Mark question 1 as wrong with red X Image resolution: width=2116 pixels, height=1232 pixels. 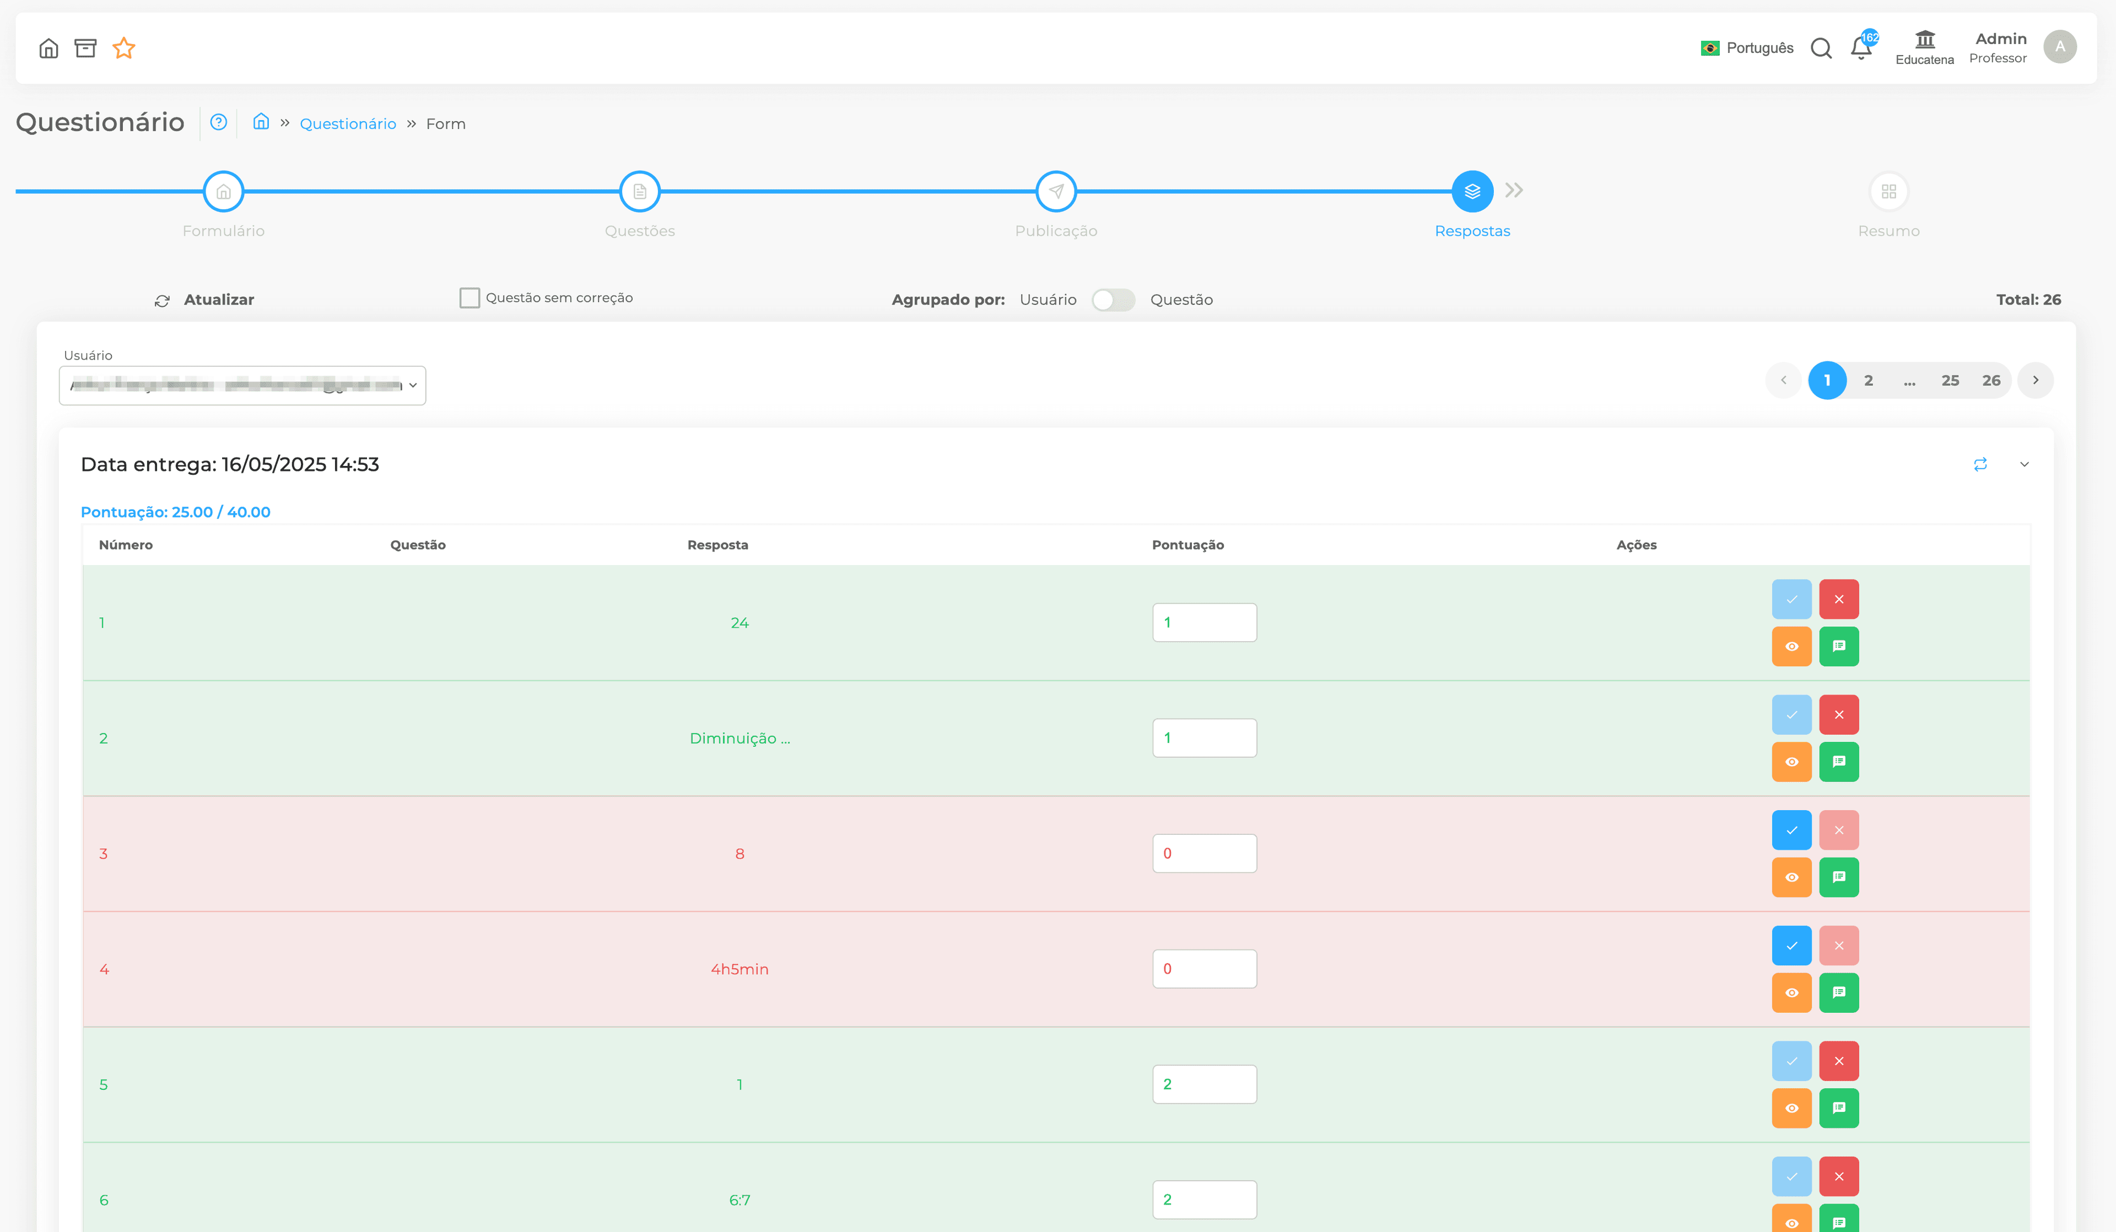click(x=1839, y=599)
